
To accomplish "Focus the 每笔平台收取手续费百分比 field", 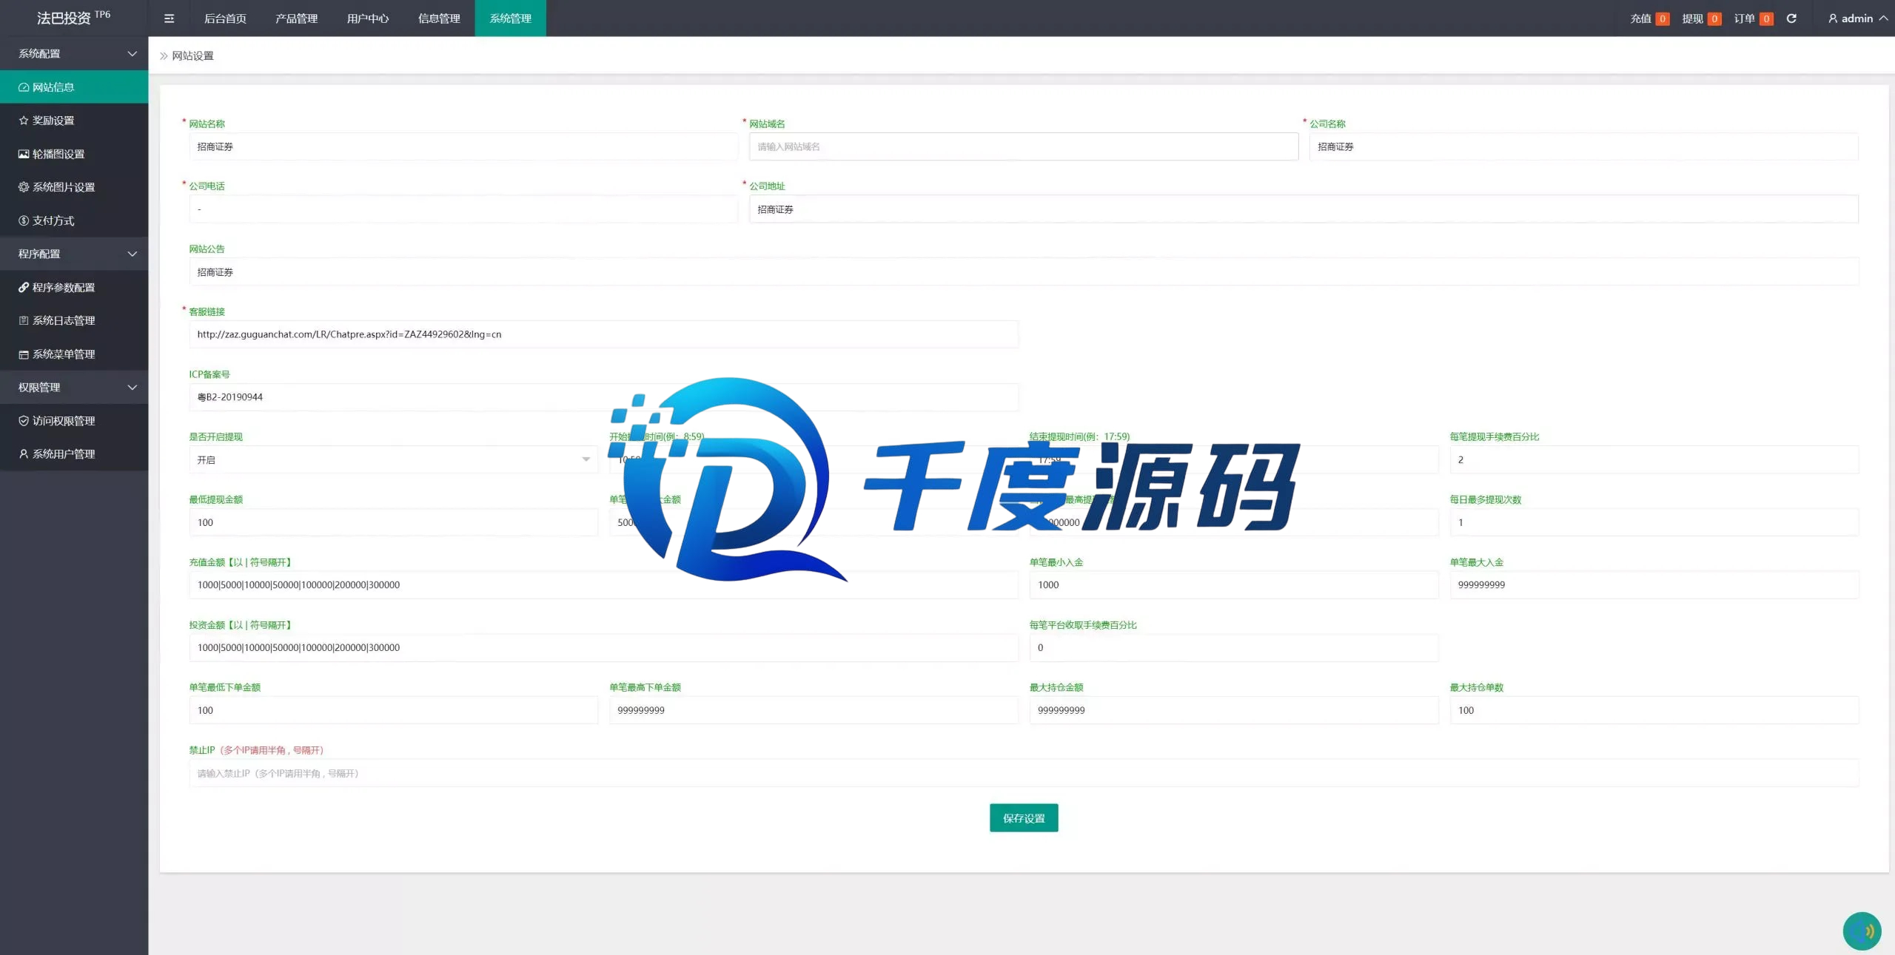I will pos(1234,647).
